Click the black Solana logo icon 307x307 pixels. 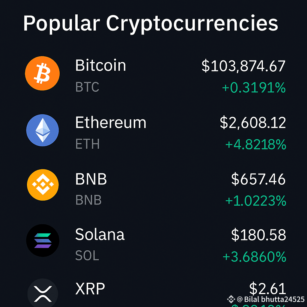[x=43, y=240]
